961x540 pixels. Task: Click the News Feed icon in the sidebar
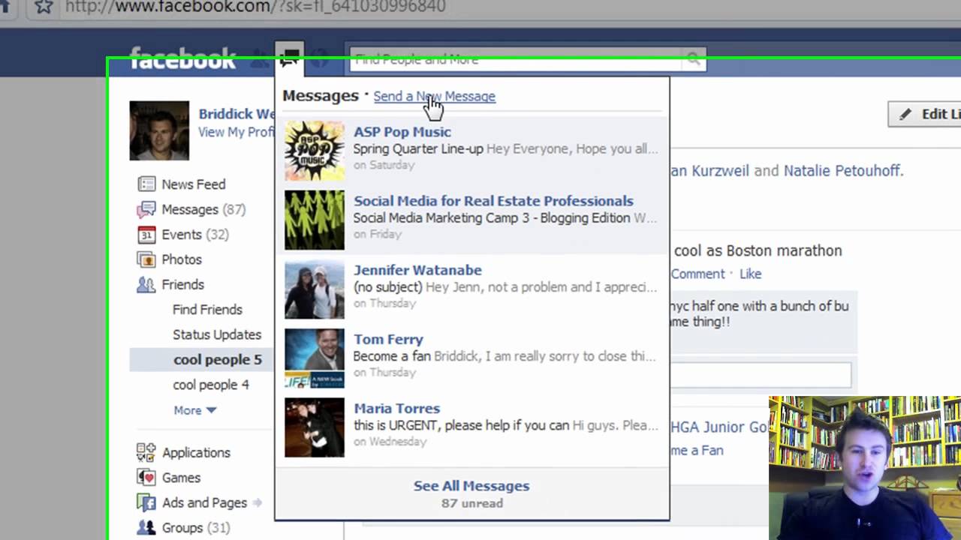point(146,184)
